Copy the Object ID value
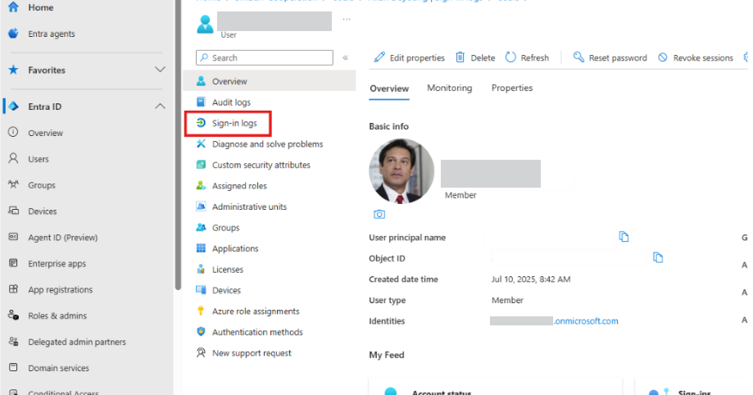This screenshot has width=753, height=395. 658,257
